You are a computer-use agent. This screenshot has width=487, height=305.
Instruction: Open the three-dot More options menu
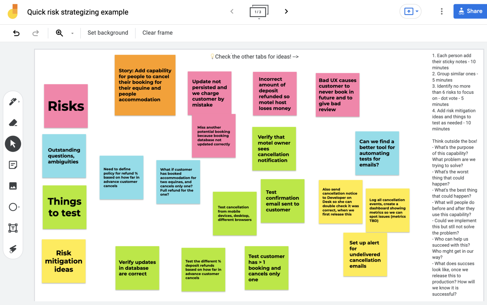click(442, 11)
